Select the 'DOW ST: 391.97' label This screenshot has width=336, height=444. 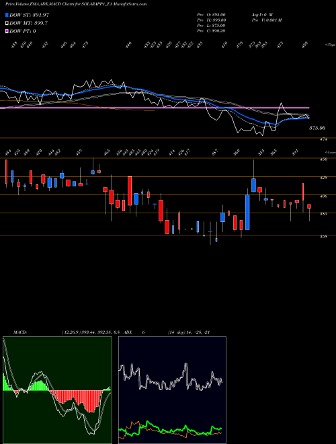click(29, 15)
